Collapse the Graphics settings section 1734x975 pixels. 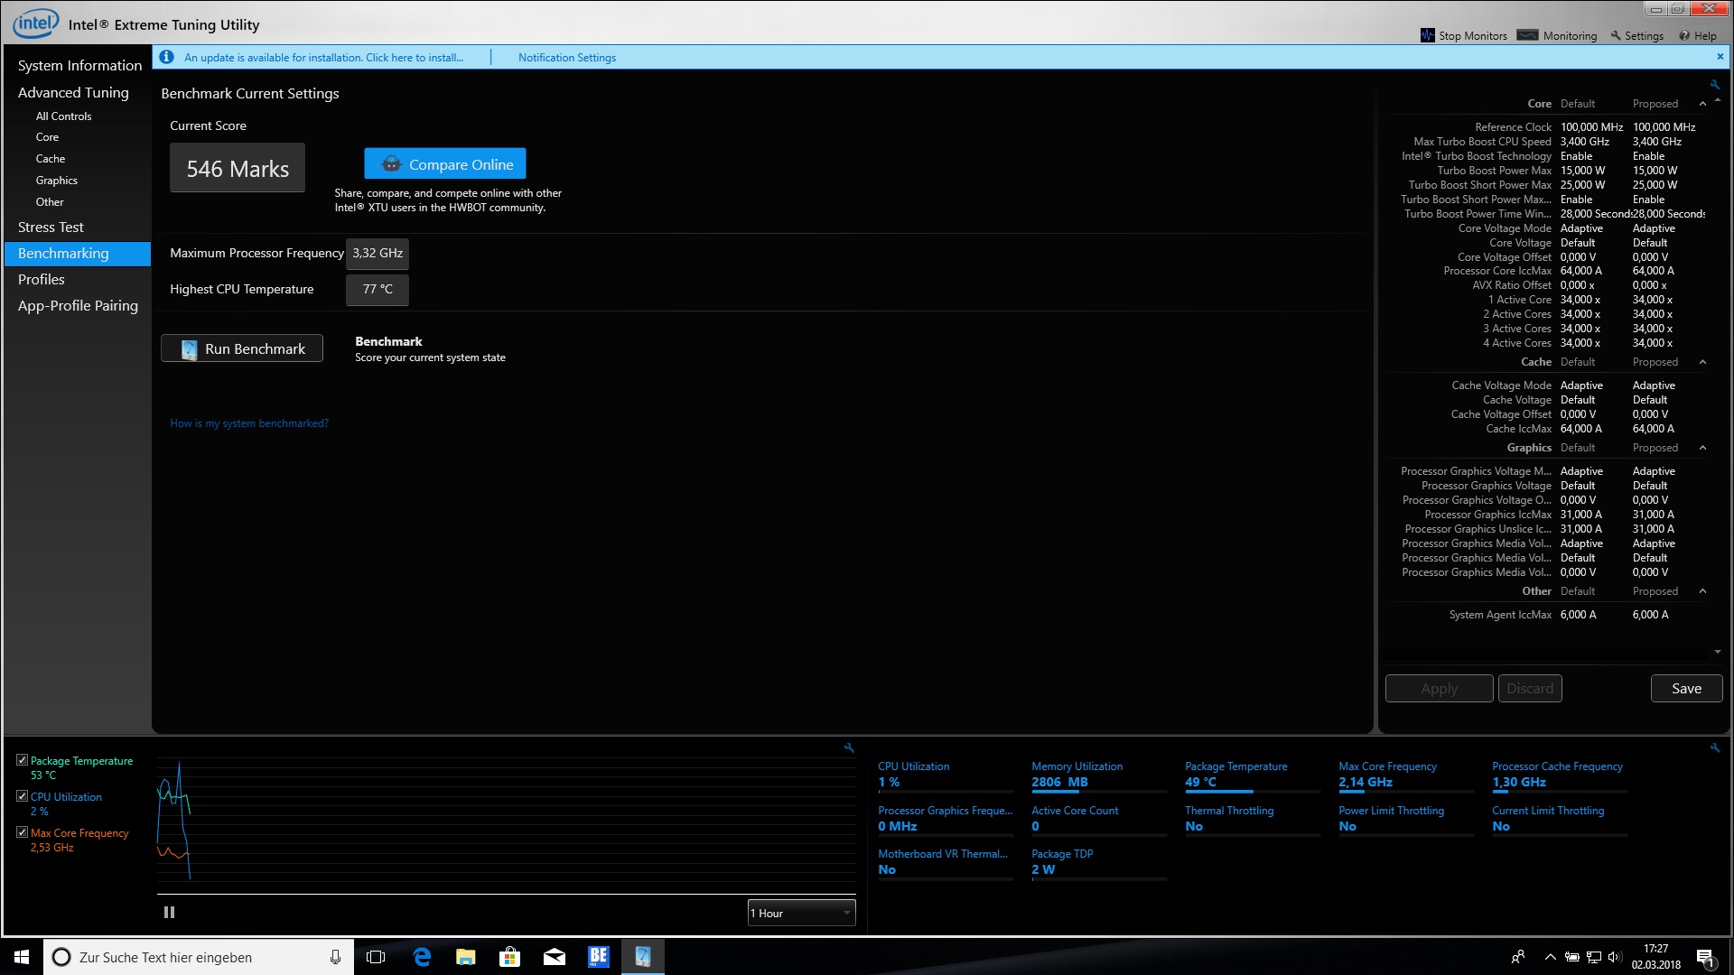[x=1702, y=448]
